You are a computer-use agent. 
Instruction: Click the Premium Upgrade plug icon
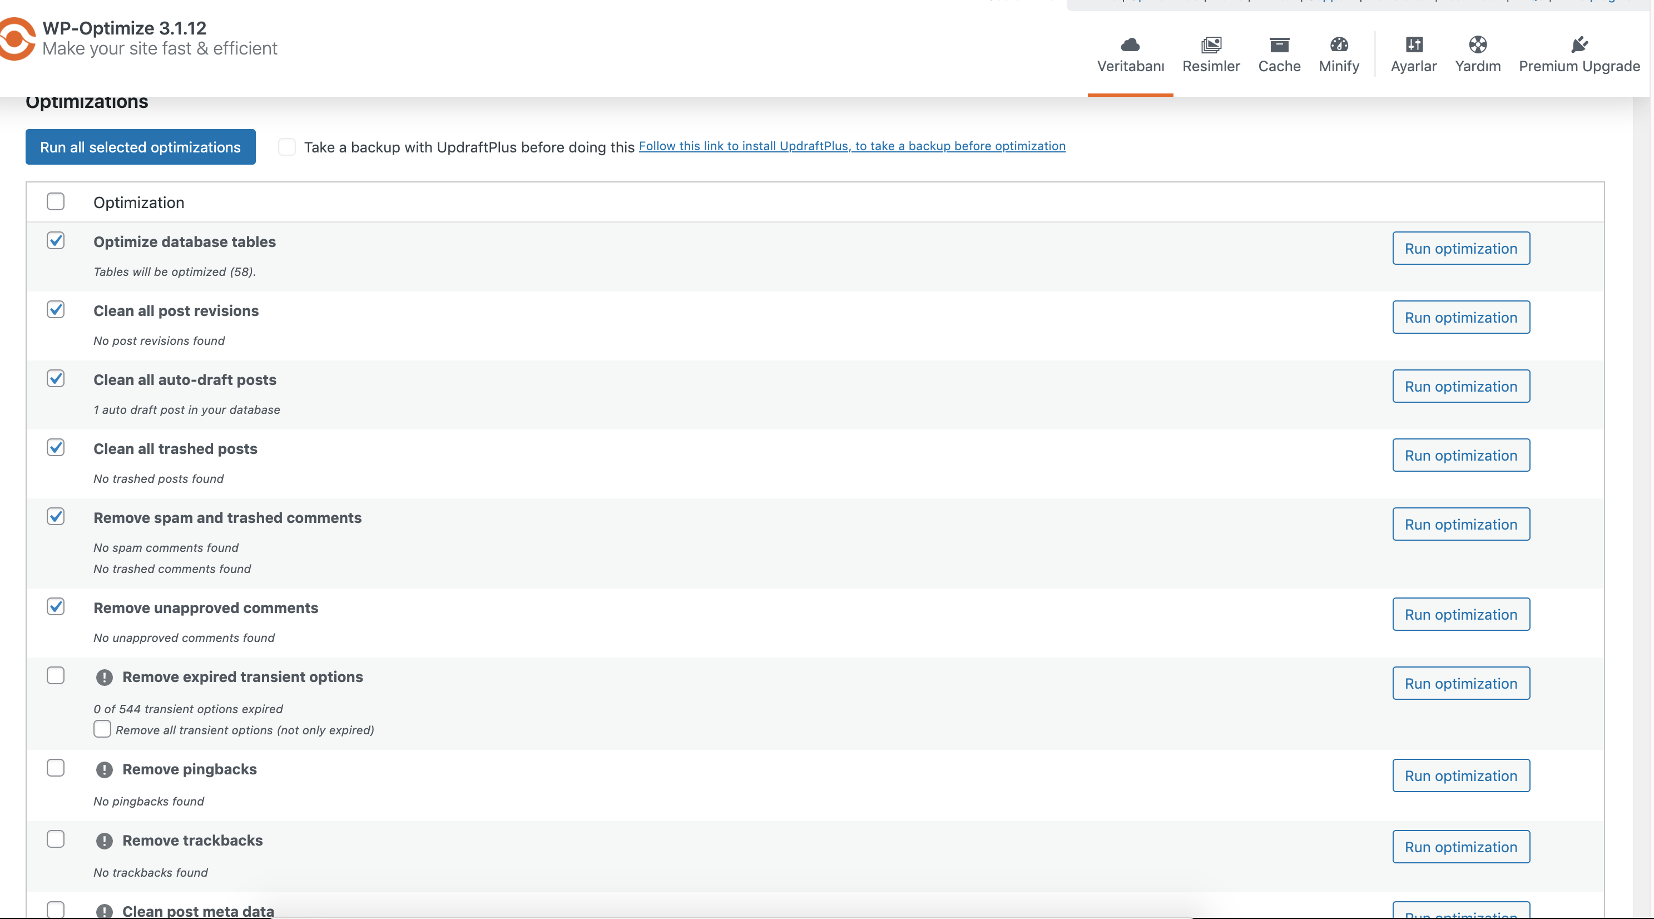pos(1579,45)
